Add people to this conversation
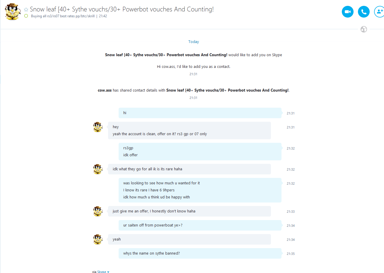Image resolution: width=384 pixels, height=273 pixels. pos(379,12)
